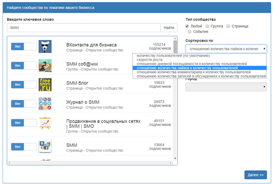Open Продвижение в социальных сетях title
The height and width of the screenshot is (185, 273).
point(103,123)
